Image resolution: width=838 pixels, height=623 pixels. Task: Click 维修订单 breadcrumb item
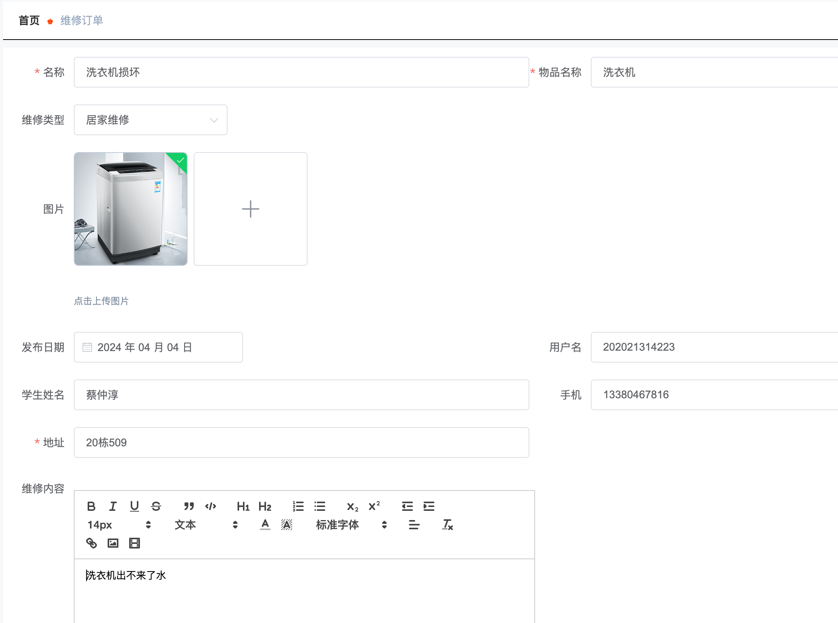tap(81, 20)
